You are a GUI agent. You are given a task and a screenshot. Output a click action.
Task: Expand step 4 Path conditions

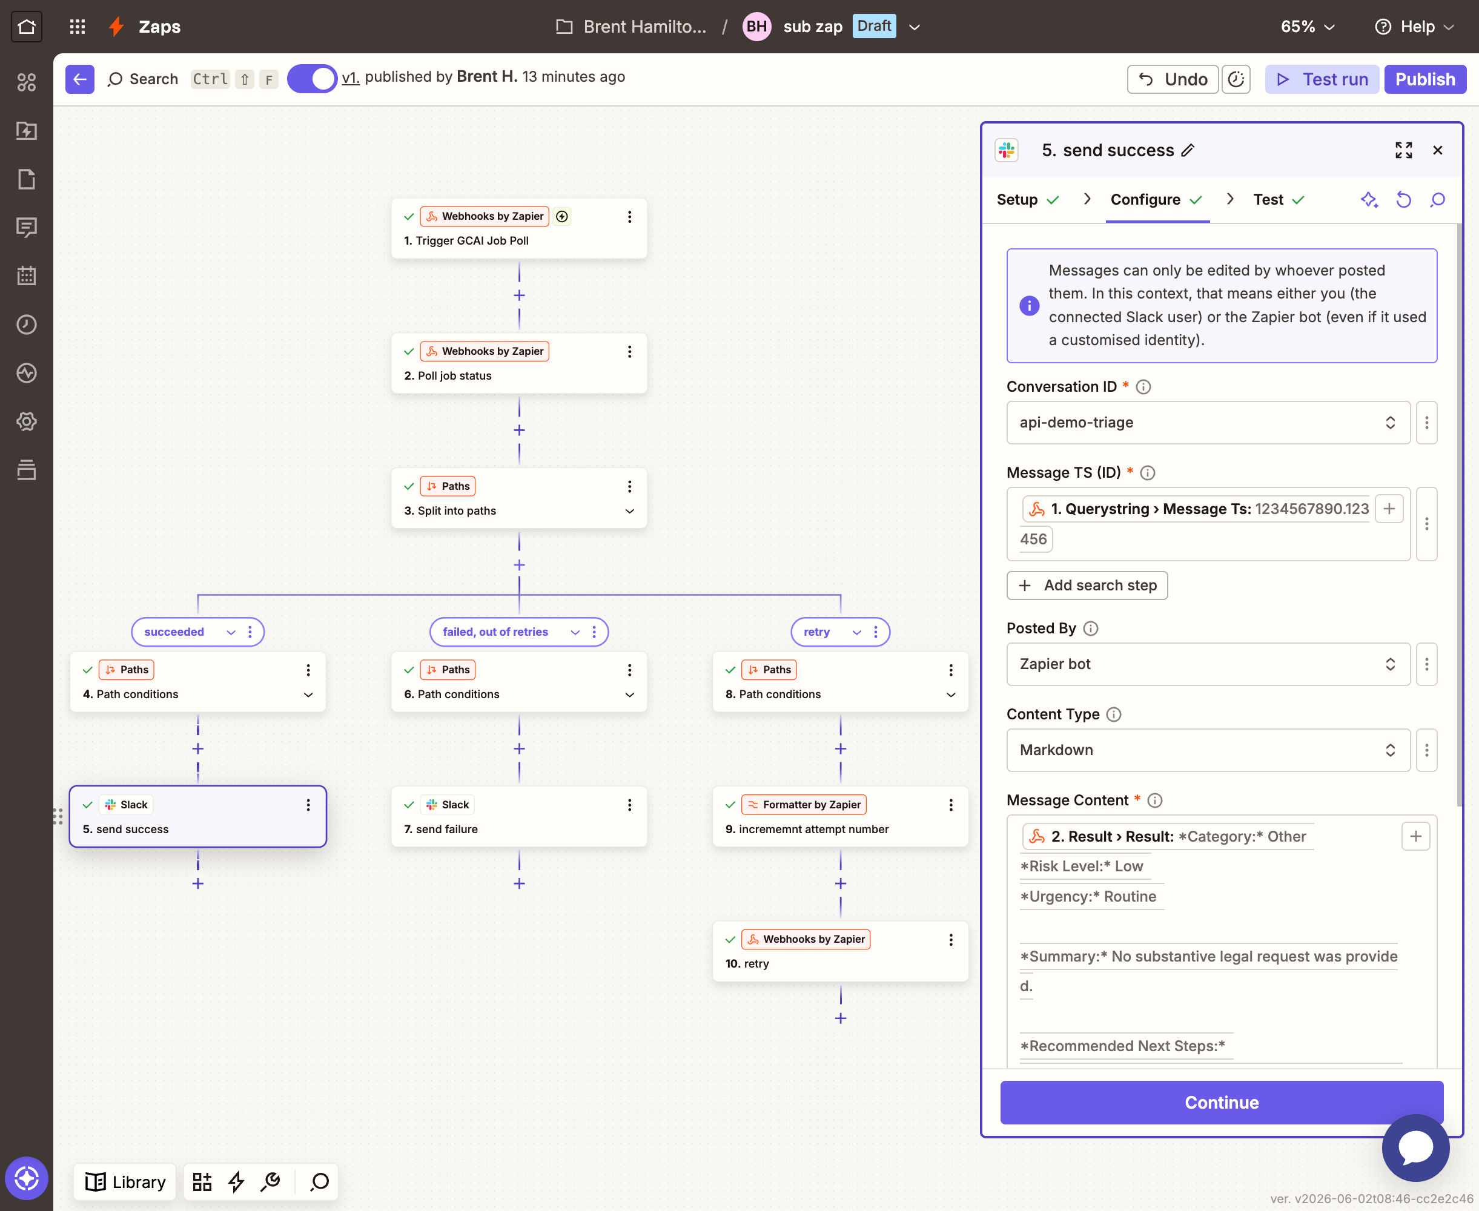point(308,695)
